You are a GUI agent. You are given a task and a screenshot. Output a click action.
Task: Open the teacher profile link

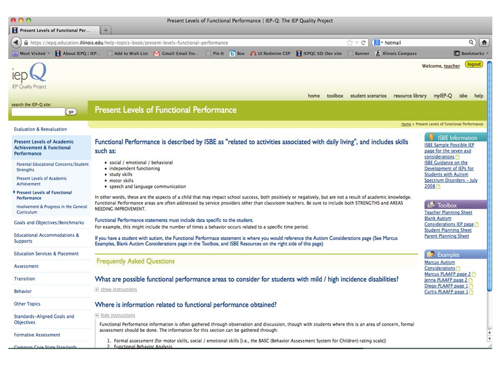(452, 66)
